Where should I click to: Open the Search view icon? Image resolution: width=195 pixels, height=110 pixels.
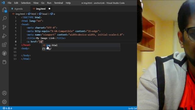pyautogui.click(x=4, y=18)
